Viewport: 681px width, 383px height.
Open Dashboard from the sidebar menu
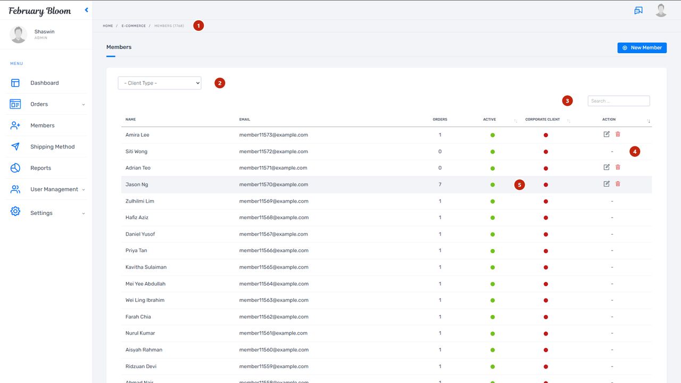click(x=45, y=83)
